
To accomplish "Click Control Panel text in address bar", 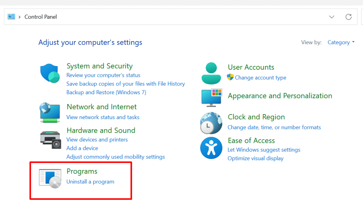I will (41, 17).
